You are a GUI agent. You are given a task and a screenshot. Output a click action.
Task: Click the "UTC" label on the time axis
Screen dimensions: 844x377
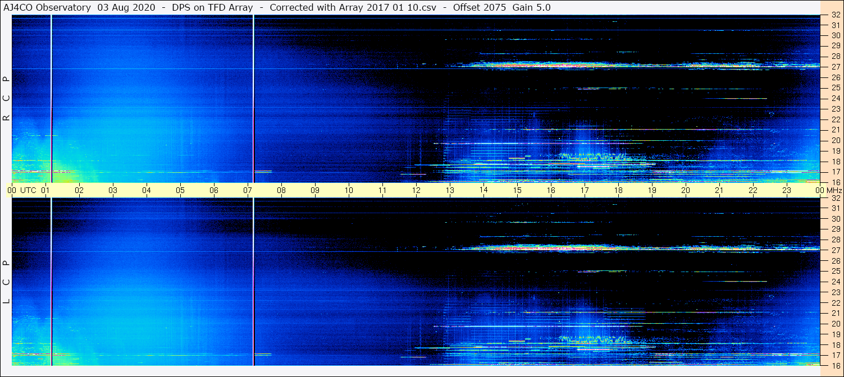(x=28, y=190)
